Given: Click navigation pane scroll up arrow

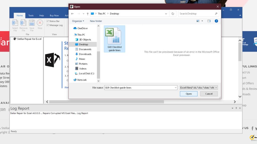Looking at the screenshot, I should click(x=98, y=26).
